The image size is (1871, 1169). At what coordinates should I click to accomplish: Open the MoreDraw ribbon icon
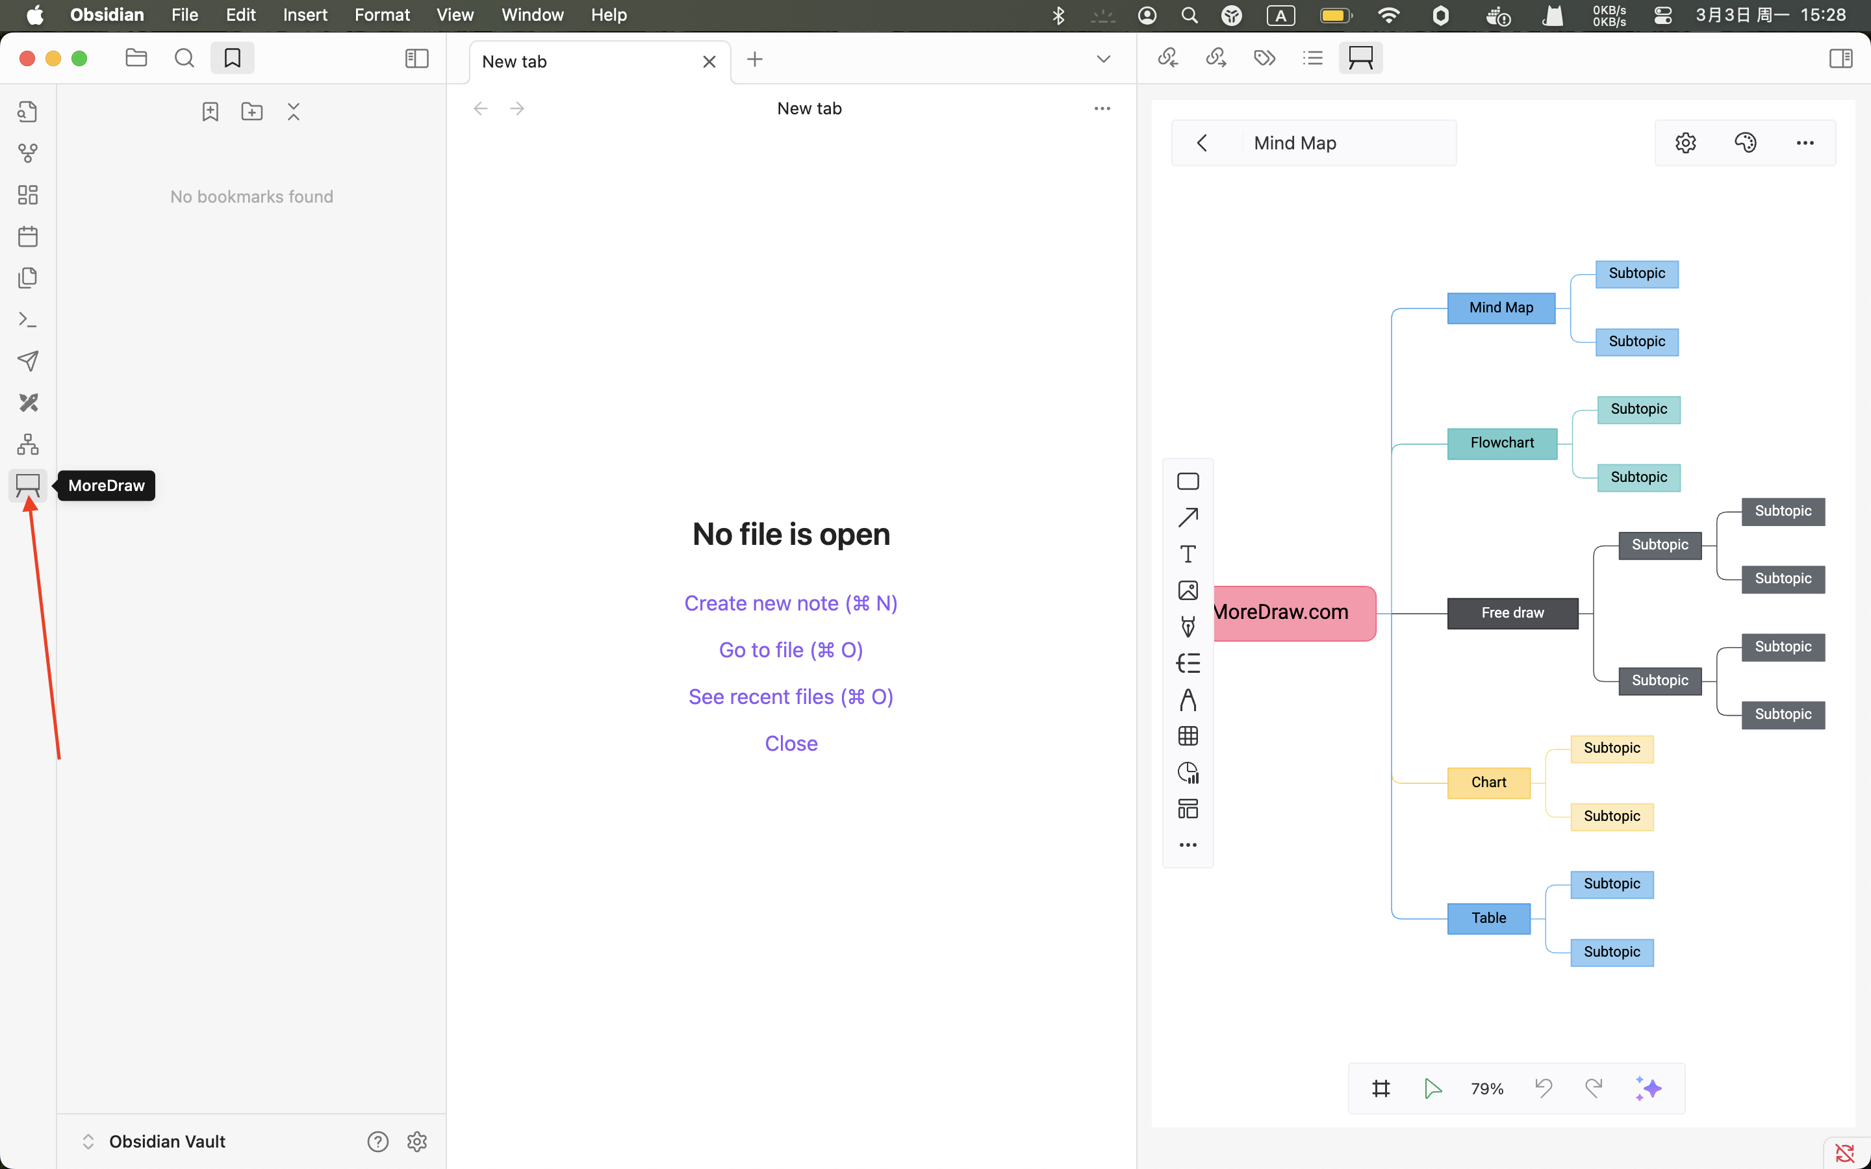point(28,486)
